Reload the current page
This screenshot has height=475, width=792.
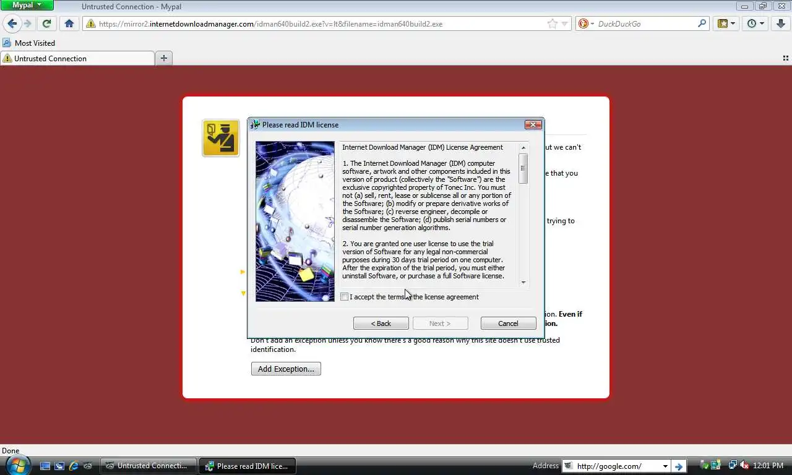(46, 24)
